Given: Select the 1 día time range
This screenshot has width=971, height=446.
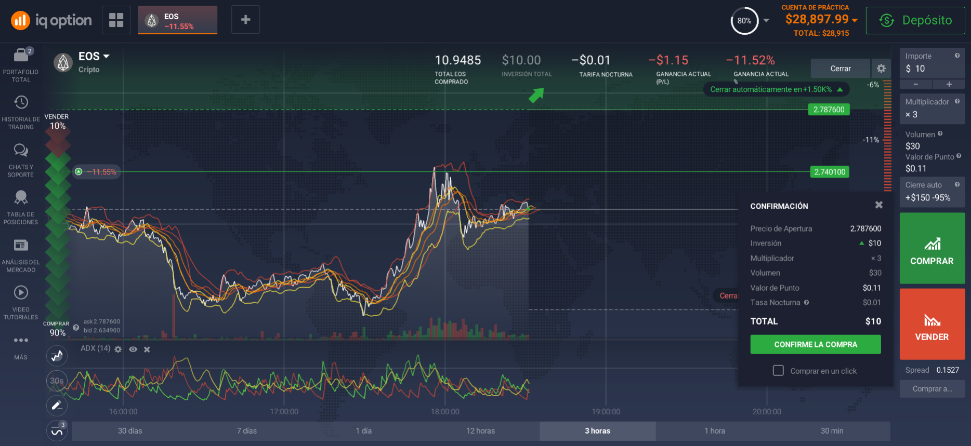Looking at the screenshot, I should tap(364, 431).
